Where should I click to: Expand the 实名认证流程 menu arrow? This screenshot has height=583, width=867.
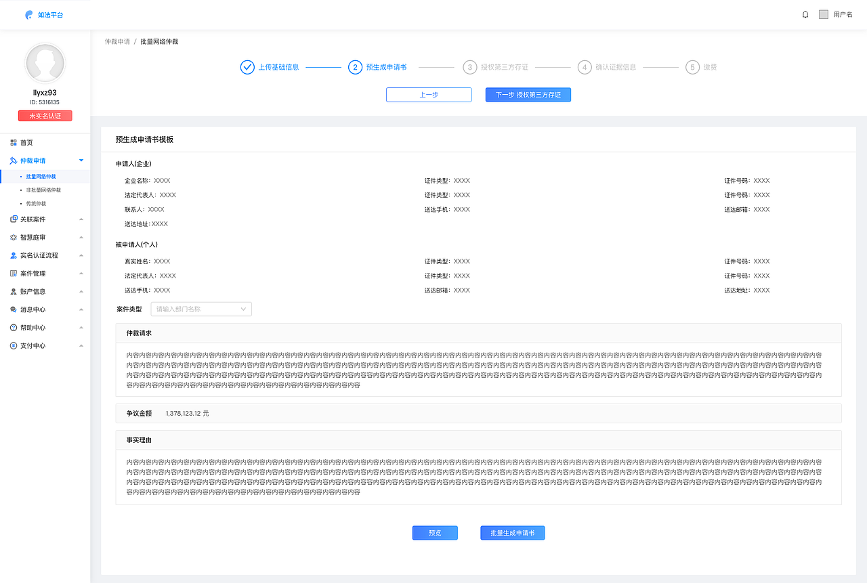point(81,255)
